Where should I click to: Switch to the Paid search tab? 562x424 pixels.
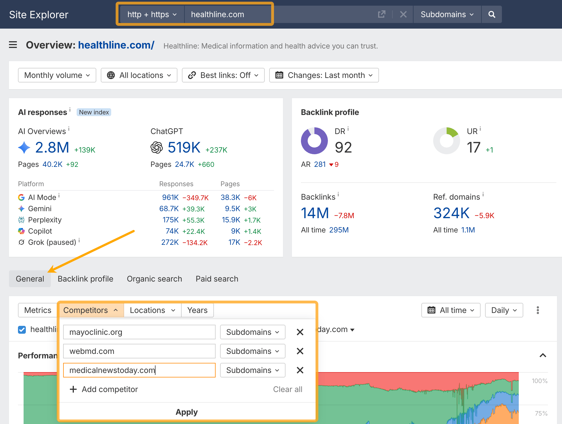pos(217,279)
